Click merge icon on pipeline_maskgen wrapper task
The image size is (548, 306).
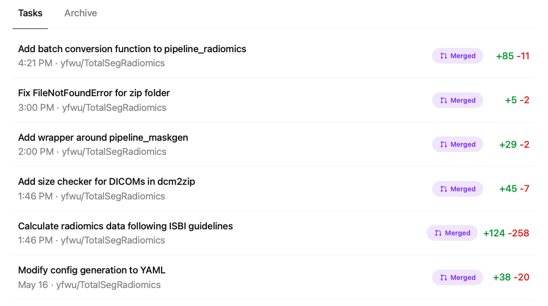point(444,145)
